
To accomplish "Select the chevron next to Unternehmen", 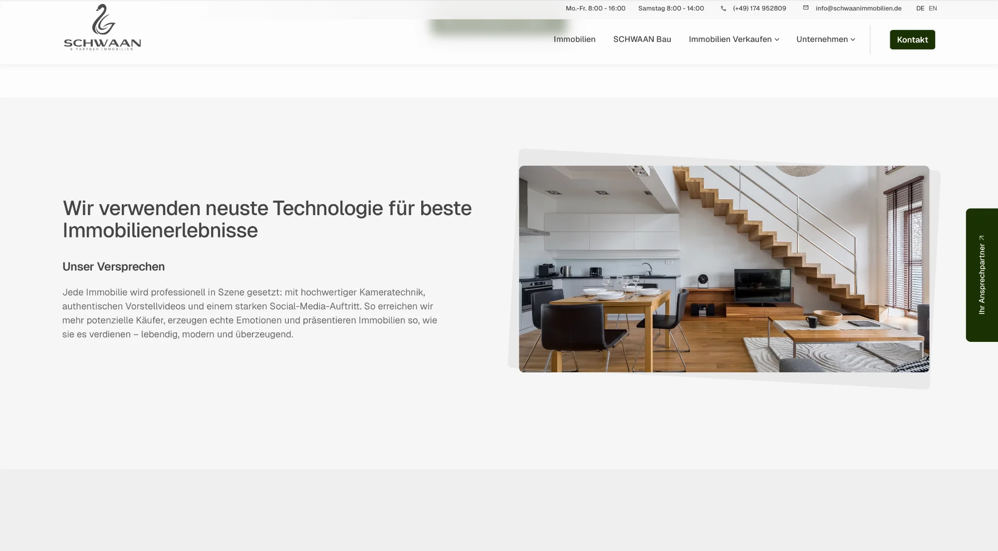I will click(854, 39).
